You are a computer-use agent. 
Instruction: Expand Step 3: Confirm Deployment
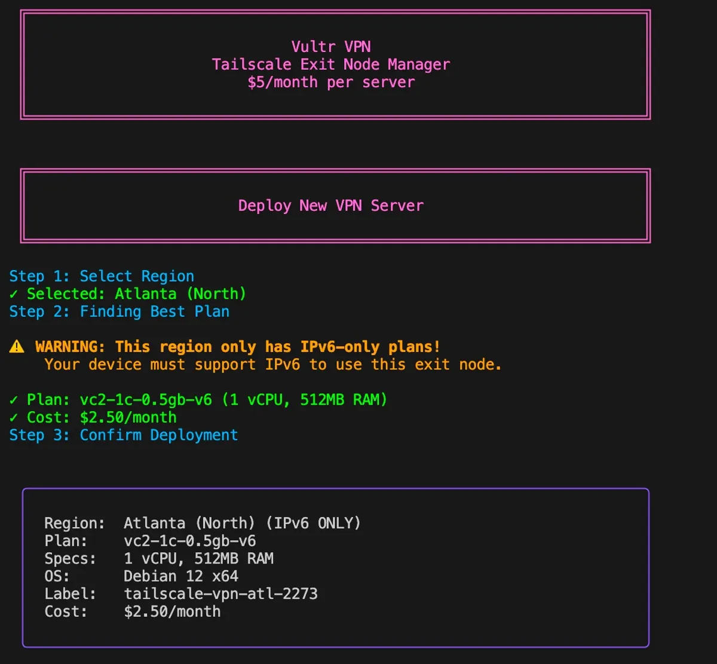[x=122, y=435]
